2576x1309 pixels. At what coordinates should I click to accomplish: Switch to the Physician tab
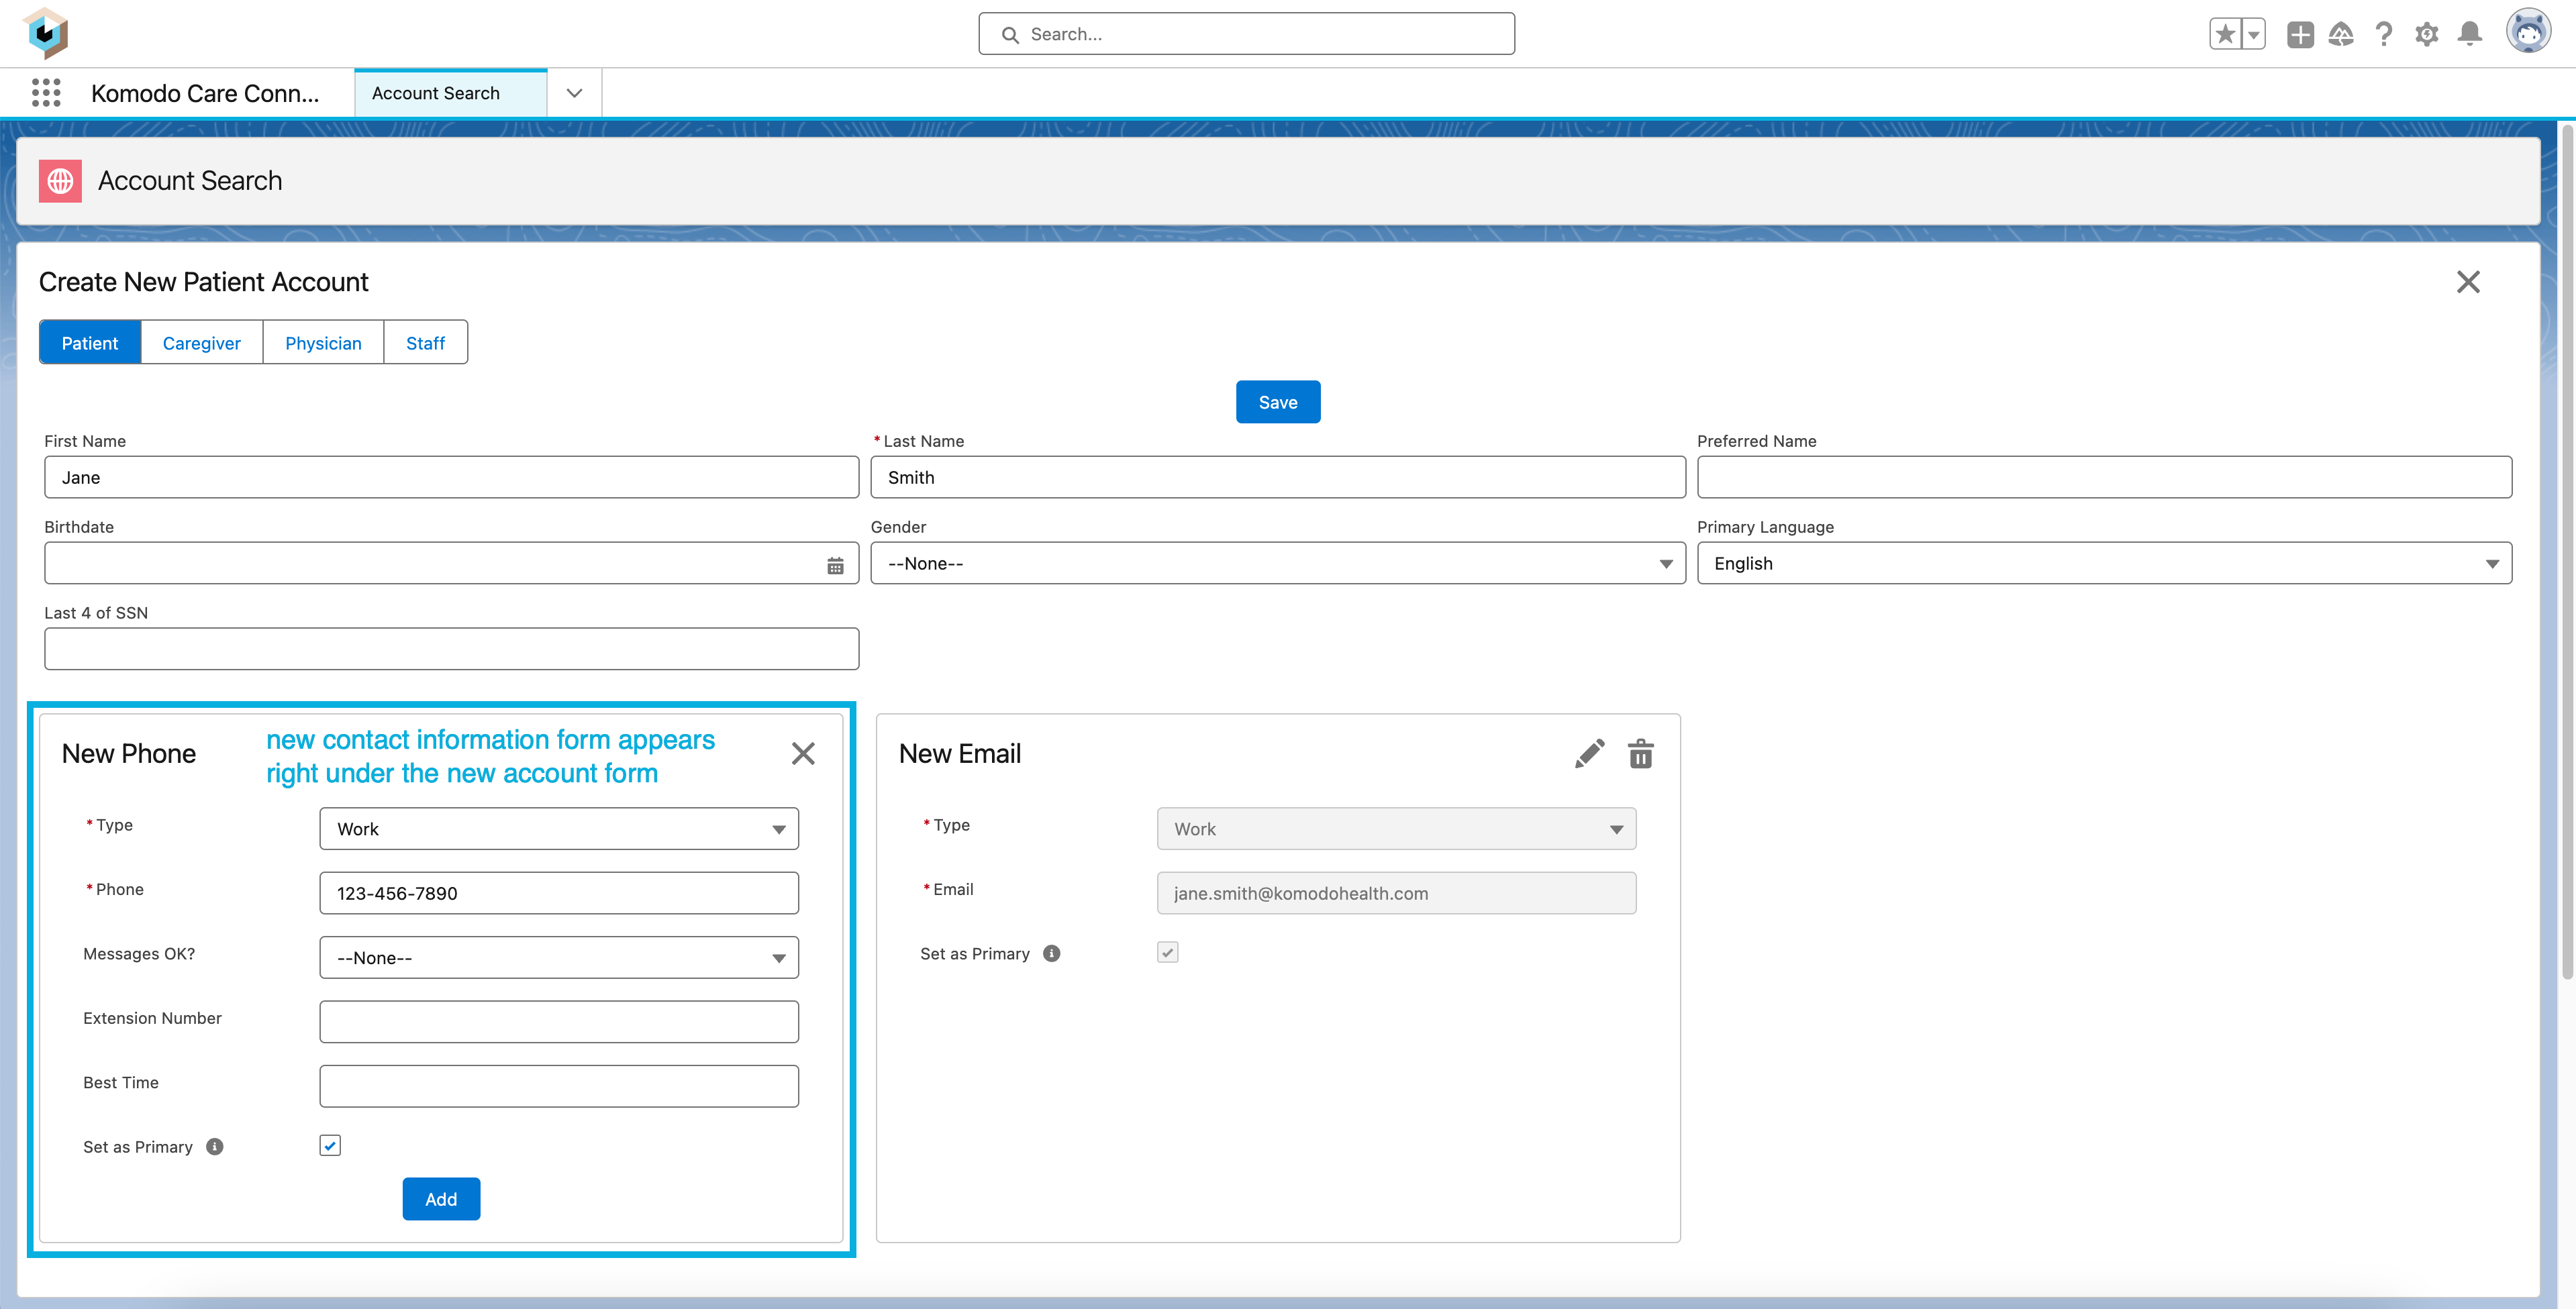[323, 343]
